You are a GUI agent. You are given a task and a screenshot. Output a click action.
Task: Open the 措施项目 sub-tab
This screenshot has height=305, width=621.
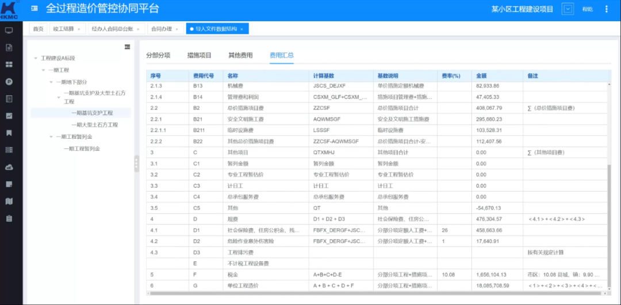[x=199, y=55]
